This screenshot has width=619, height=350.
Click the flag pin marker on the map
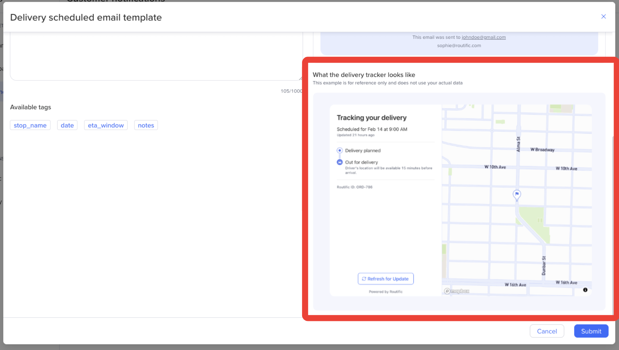coord(517,195)
